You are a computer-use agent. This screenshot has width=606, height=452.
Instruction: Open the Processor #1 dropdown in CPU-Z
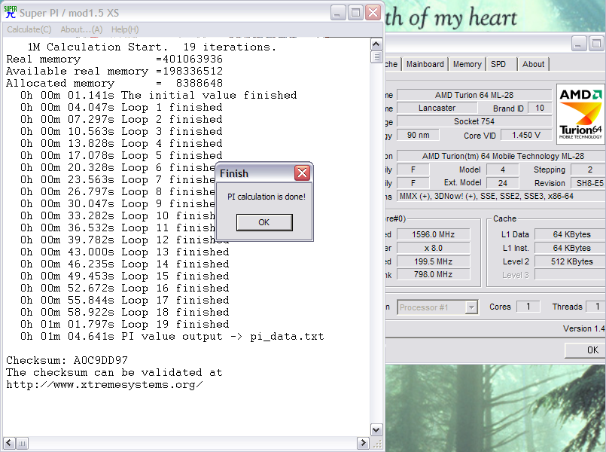(x=438, y=307)
